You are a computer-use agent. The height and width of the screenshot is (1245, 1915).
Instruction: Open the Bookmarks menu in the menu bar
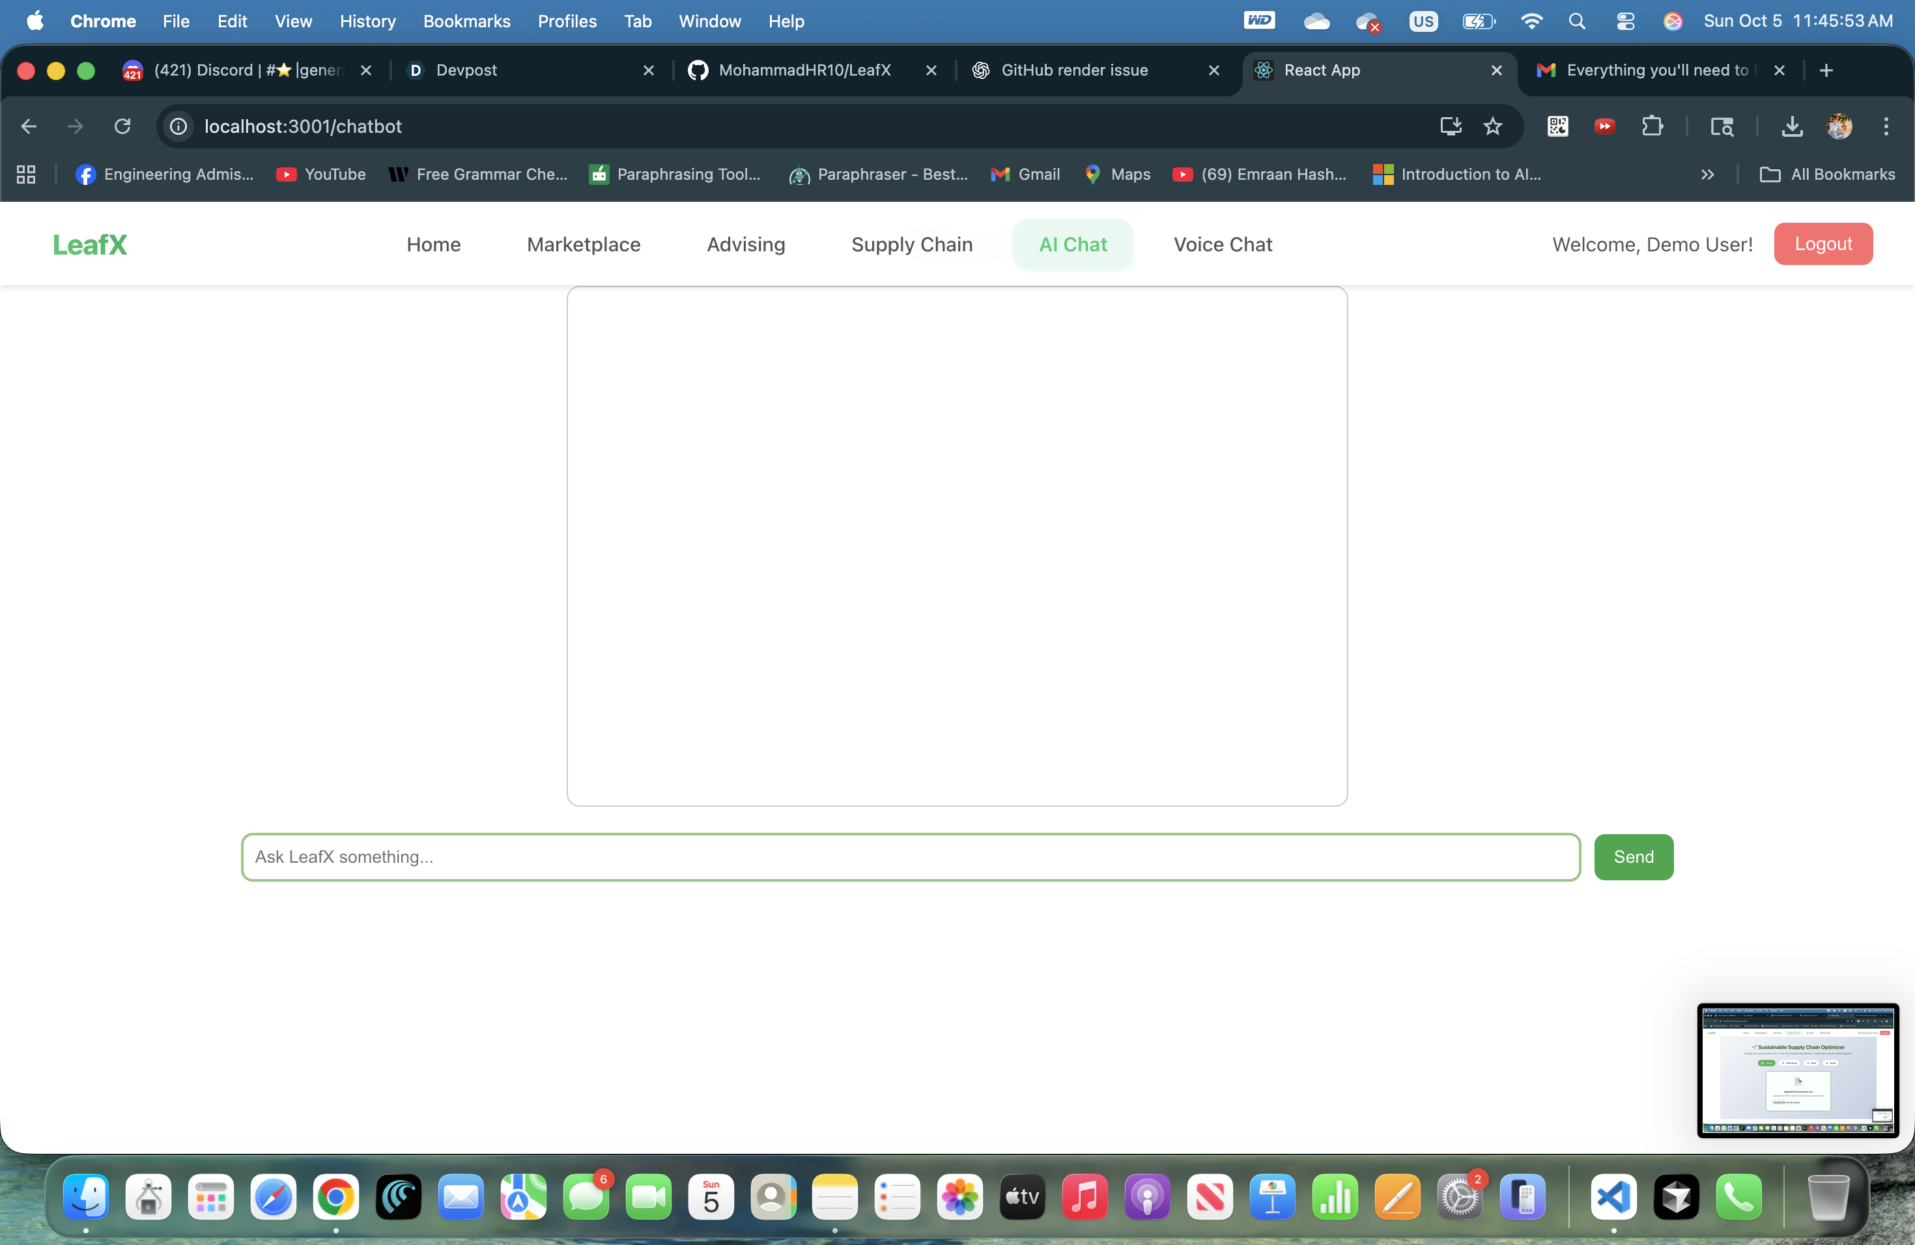coord(466,21)
